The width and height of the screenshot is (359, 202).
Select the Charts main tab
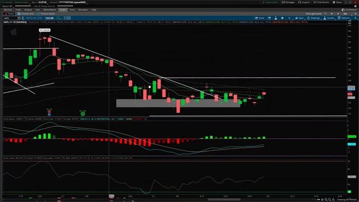(x=63, y=10)
